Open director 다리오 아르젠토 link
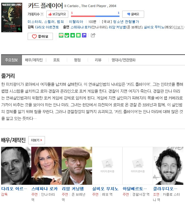 pyautogui.click(x=47, y=27)
